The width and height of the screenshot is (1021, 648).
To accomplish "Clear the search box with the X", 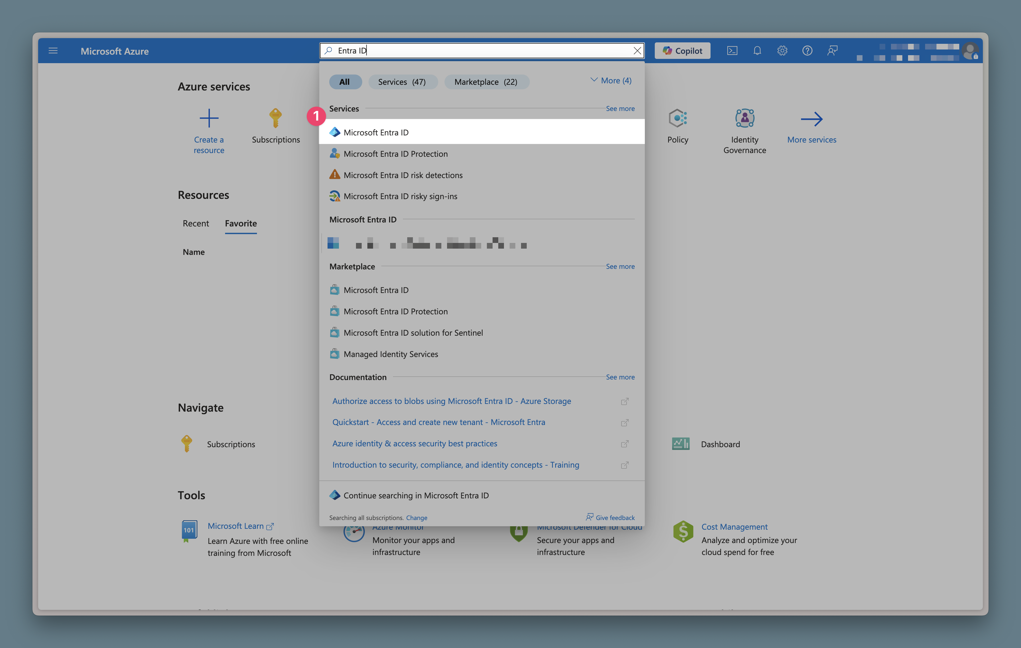I will 637,51.
